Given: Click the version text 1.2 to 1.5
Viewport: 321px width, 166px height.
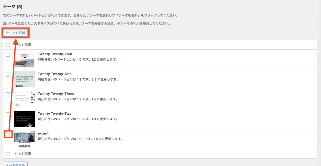Looking at the screenshot, I should tap(77, 99).
